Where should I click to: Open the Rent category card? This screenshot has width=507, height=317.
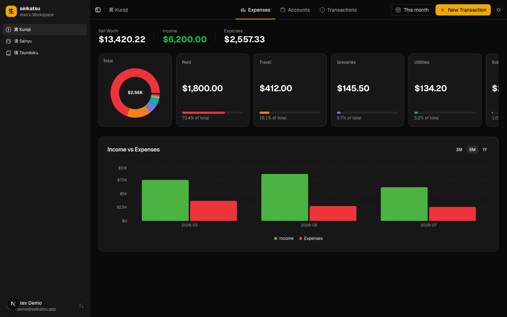tap(213, 90)
